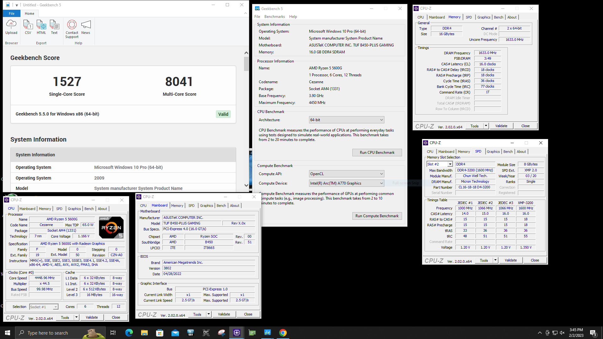This screenshot has width=603, height=339.
Task: Open the Windows Start menu
Action: (x=8, y=333)
